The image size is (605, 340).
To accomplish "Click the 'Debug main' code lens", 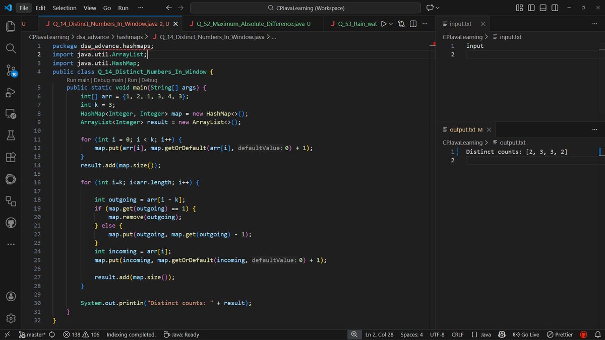I will 108,80.
